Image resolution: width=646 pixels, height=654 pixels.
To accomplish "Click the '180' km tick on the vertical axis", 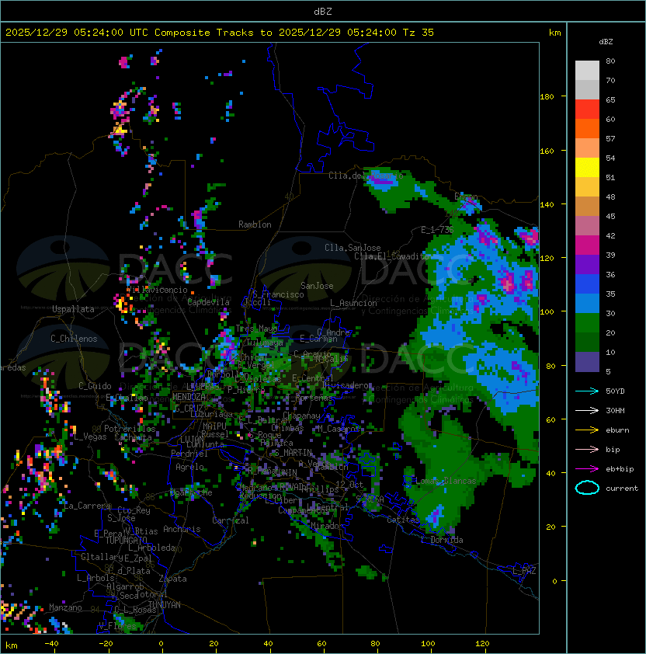I will pos(547,97).
